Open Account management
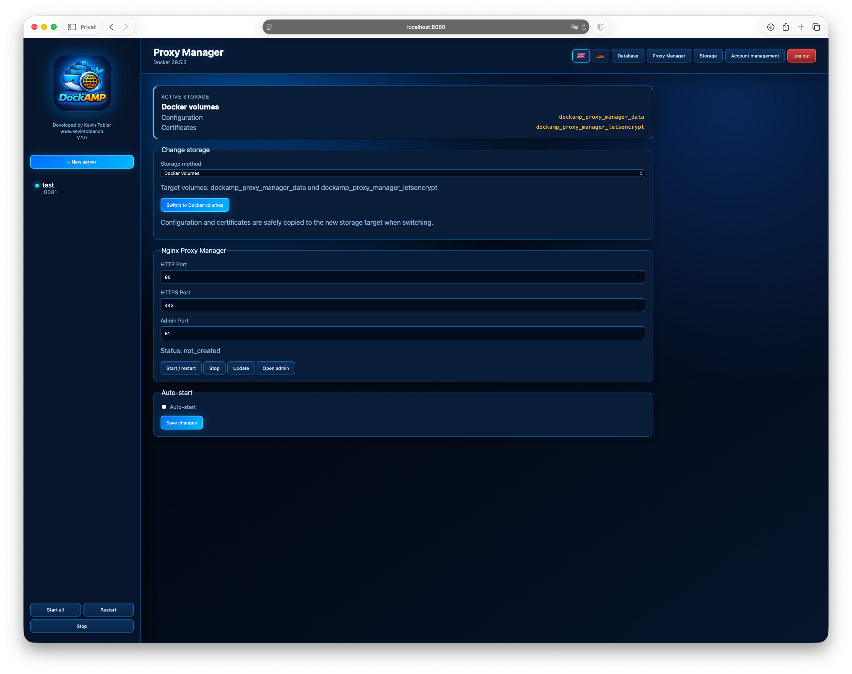The width and height of the screenshot is (852, 674). pyautogui.click(x=755, y=56)
